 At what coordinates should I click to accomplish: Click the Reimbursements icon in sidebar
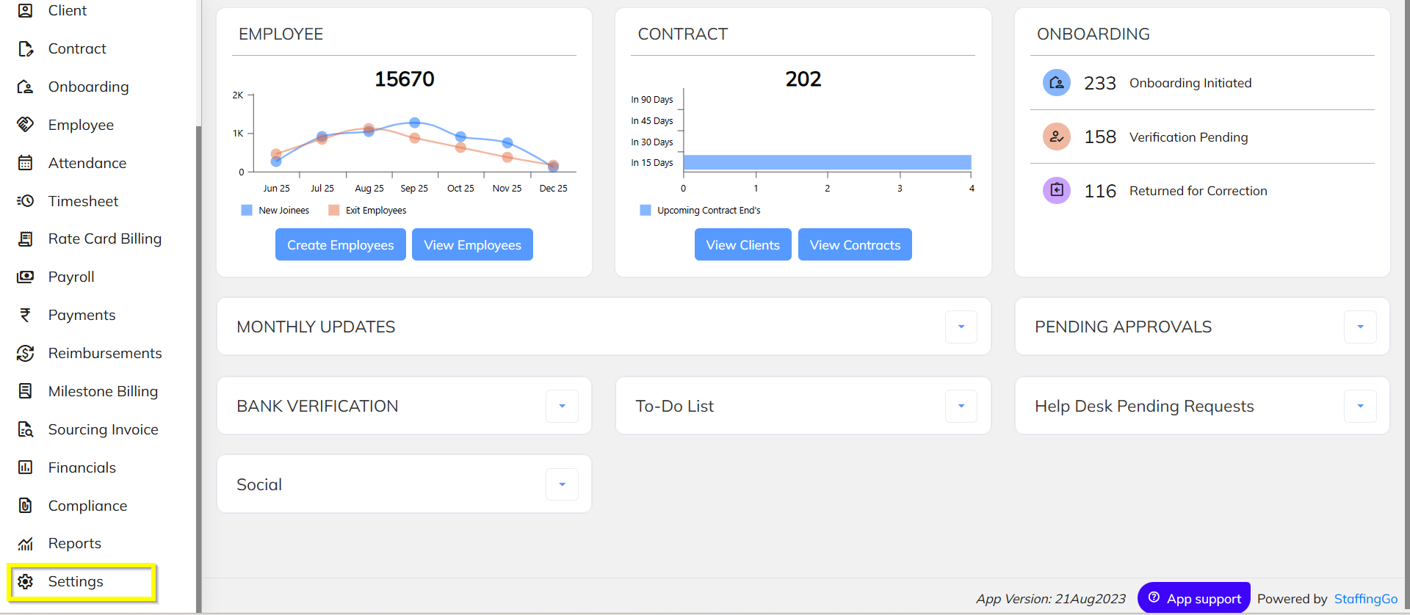[x=26, y=353]
